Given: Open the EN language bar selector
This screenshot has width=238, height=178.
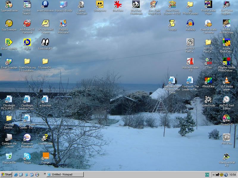Looking at the screenshot, I should tap(207, 174).
